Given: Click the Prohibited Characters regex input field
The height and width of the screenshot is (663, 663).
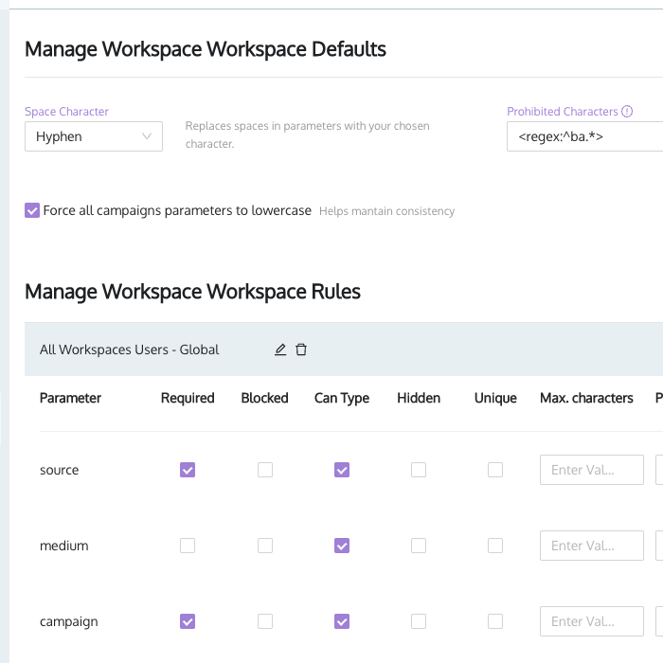Looking at the screenshot, I should tap(584, 136).
